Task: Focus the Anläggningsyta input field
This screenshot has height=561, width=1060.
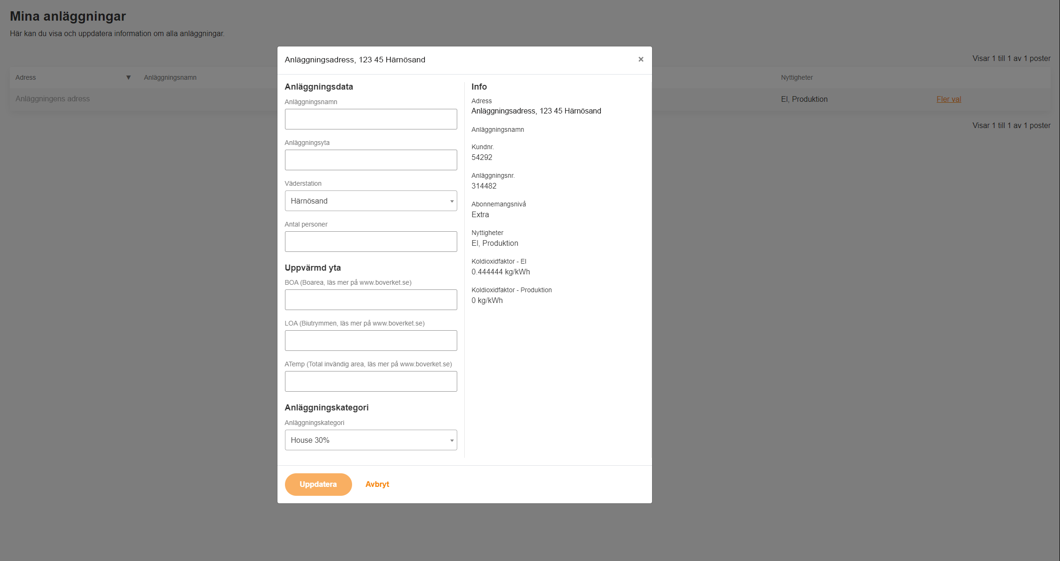Action: [370, 160]
